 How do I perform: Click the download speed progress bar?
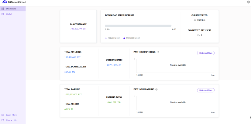pos(138,26)
